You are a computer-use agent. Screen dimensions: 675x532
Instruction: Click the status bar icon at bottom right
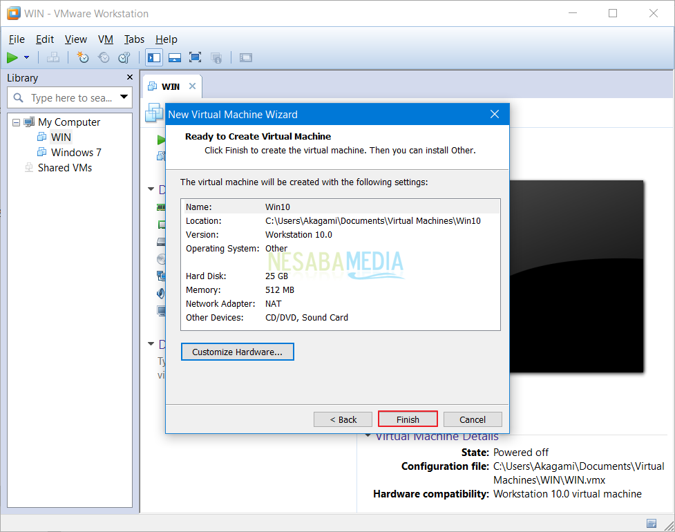pyautogui.click(x=652, y=523)
